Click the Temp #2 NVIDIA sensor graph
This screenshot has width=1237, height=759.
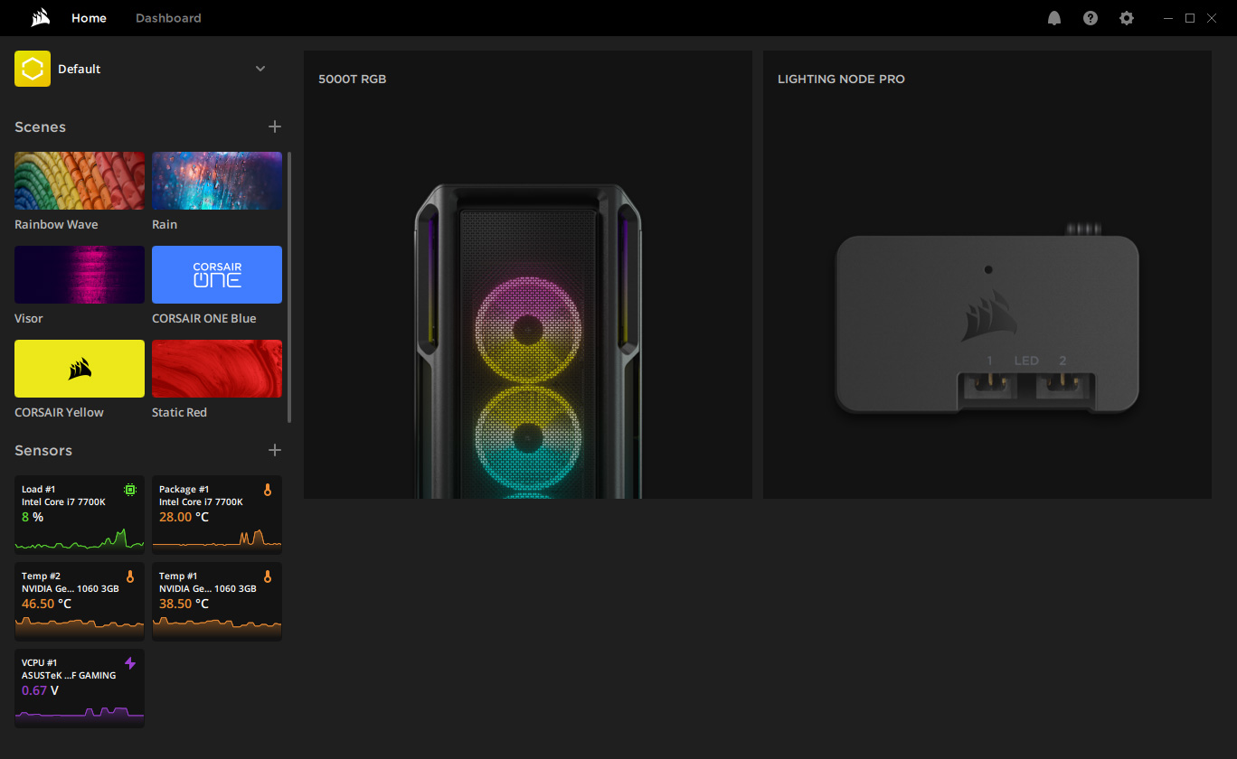[80, 625]
